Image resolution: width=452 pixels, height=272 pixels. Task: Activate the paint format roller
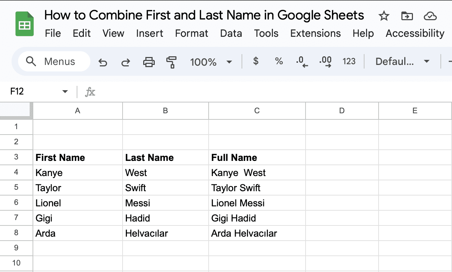click(x=171, y=62)
